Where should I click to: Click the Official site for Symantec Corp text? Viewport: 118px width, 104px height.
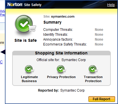[x=61, y=60]
